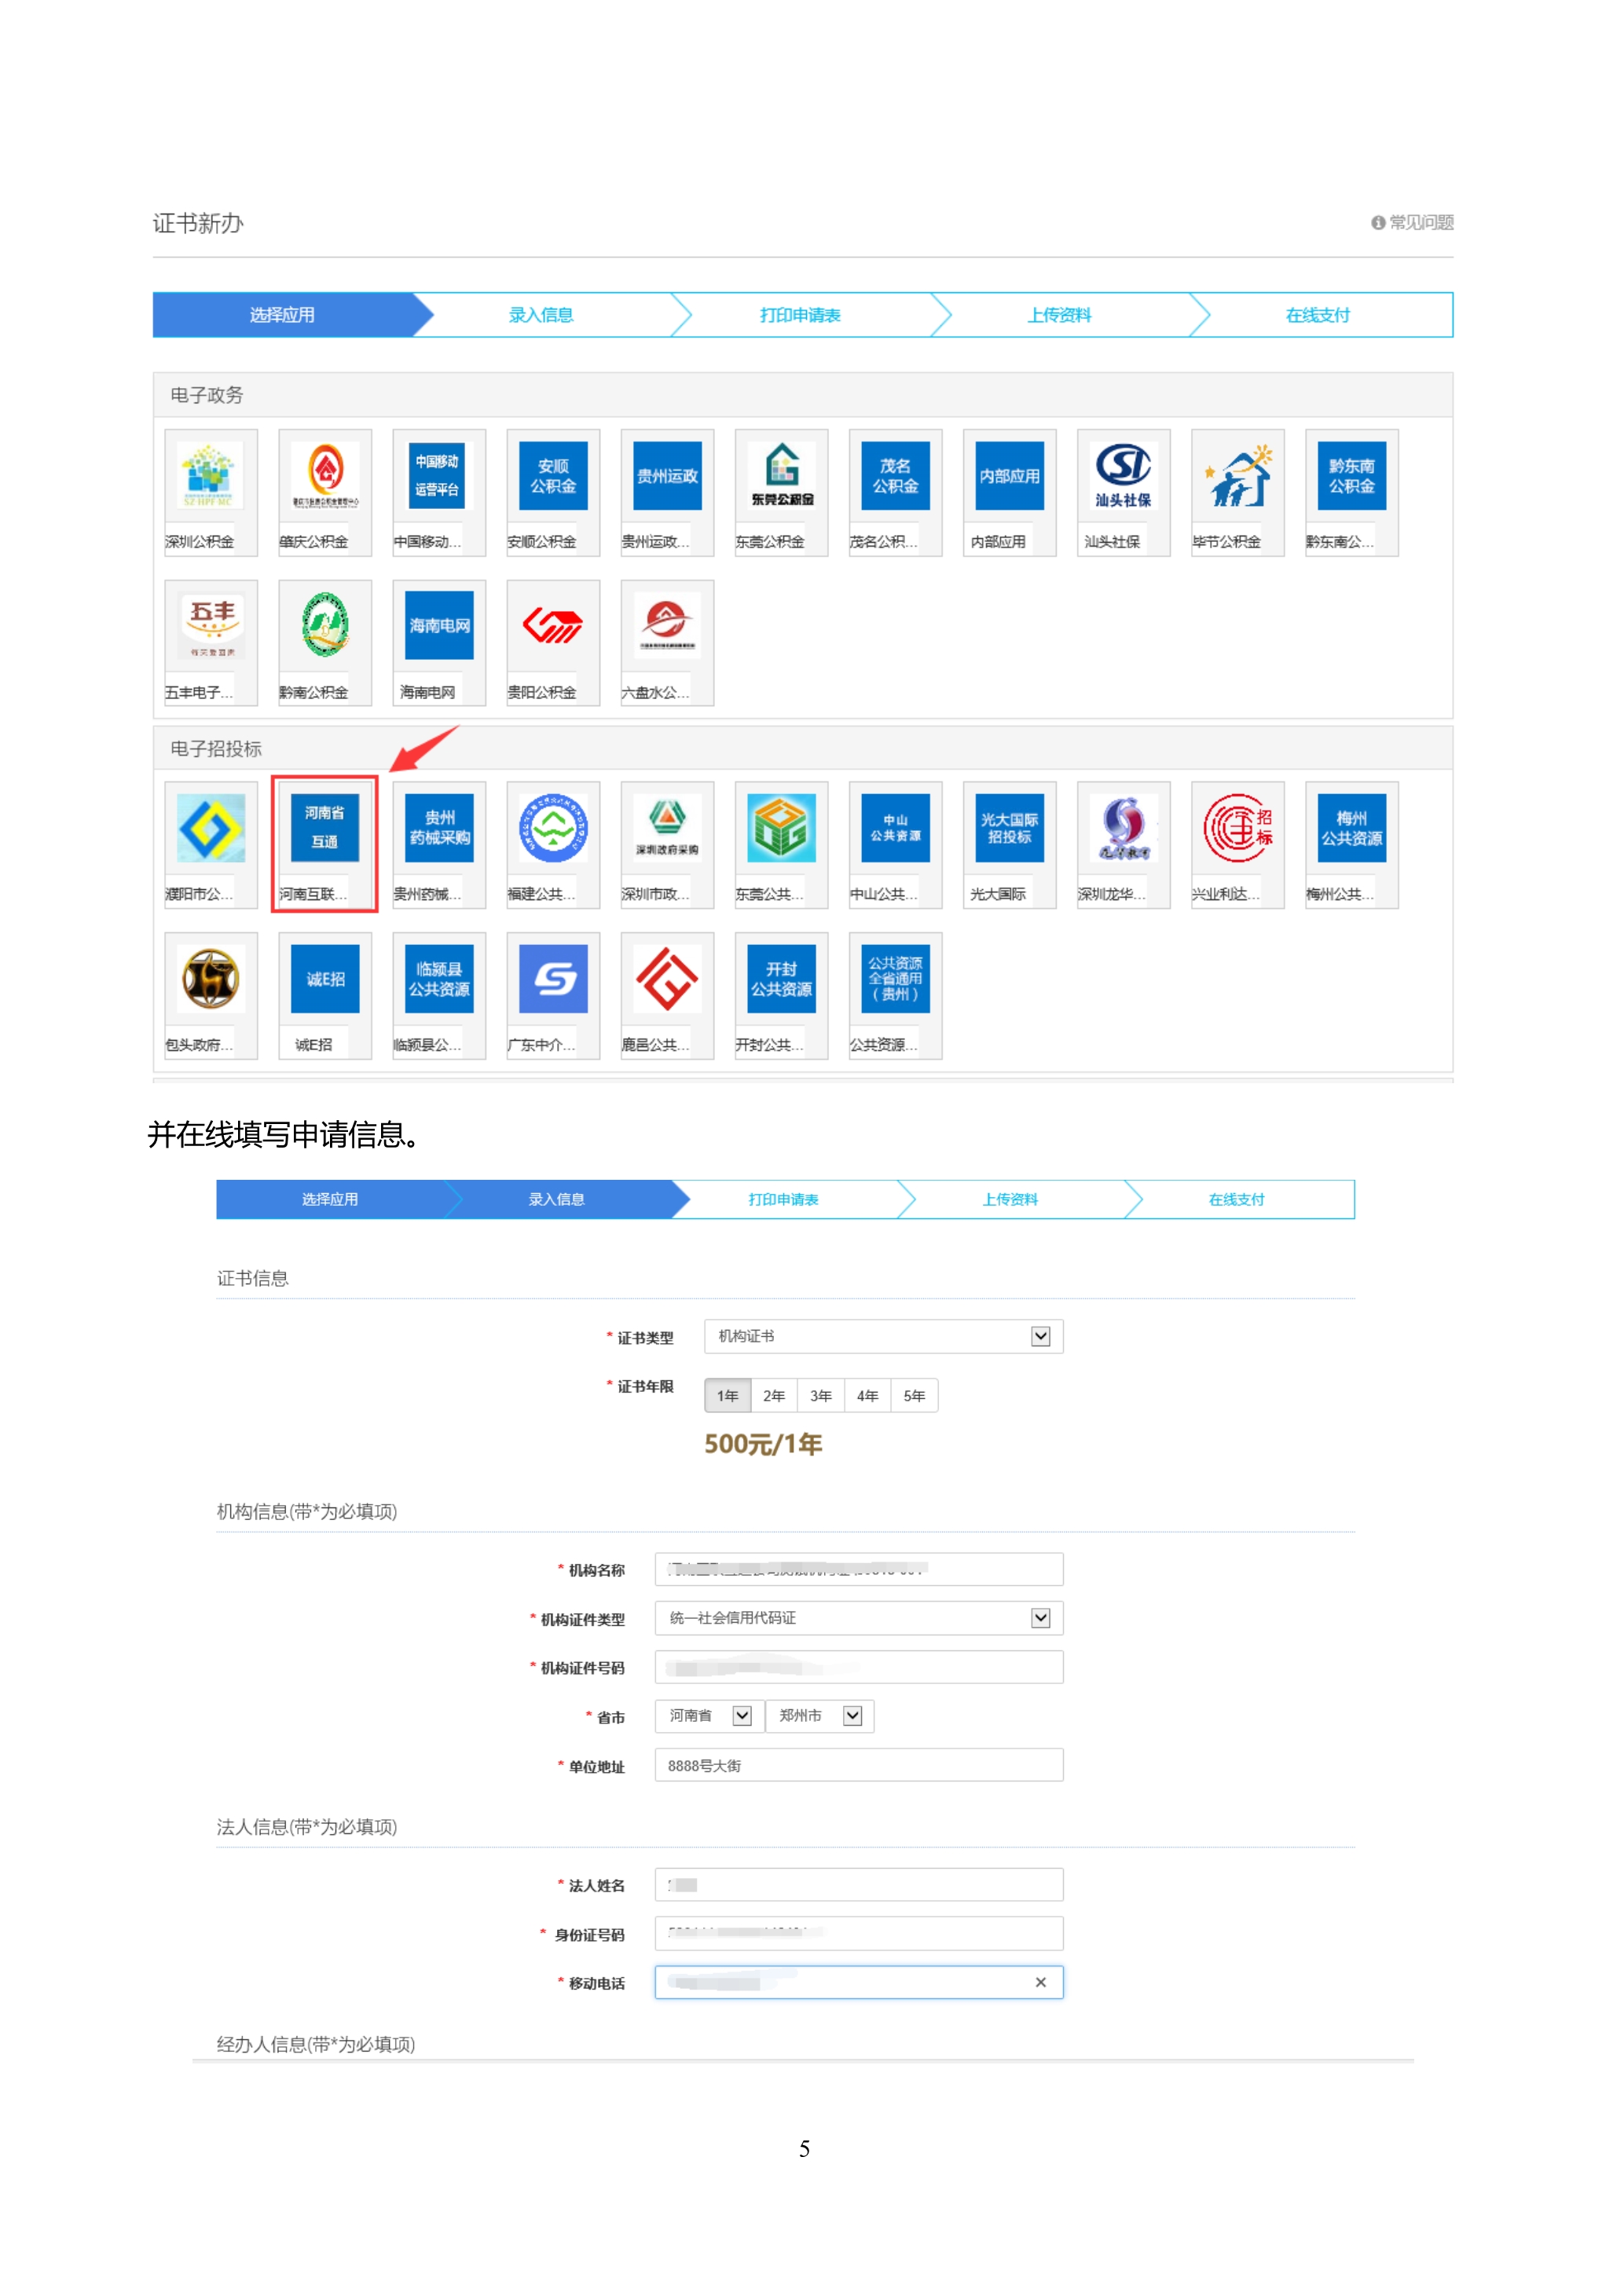
Task: Select the 六盘水公积金 icon
Action: 667,643
